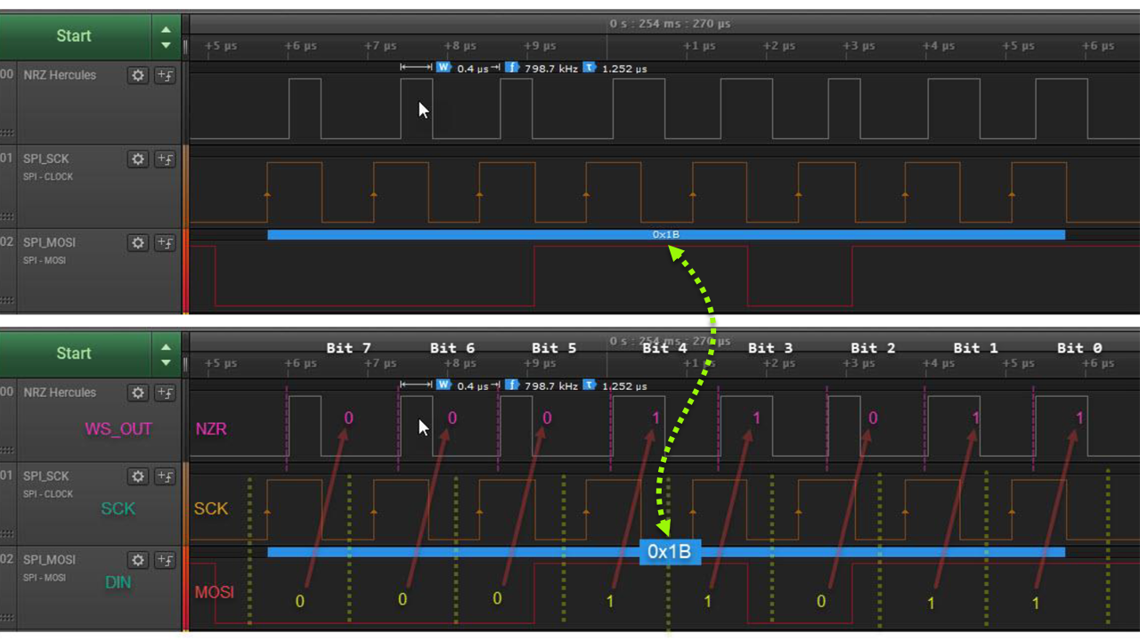
Task: Set trigger on SPI_SCK channel in upper panel
Action: pyautogui.click(x=165, y=159)
